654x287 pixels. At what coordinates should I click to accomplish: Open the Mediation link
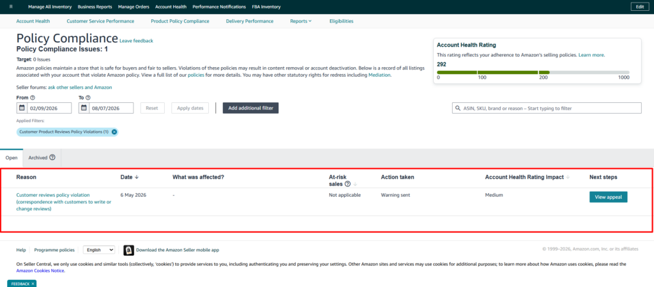tap(379, 75)
